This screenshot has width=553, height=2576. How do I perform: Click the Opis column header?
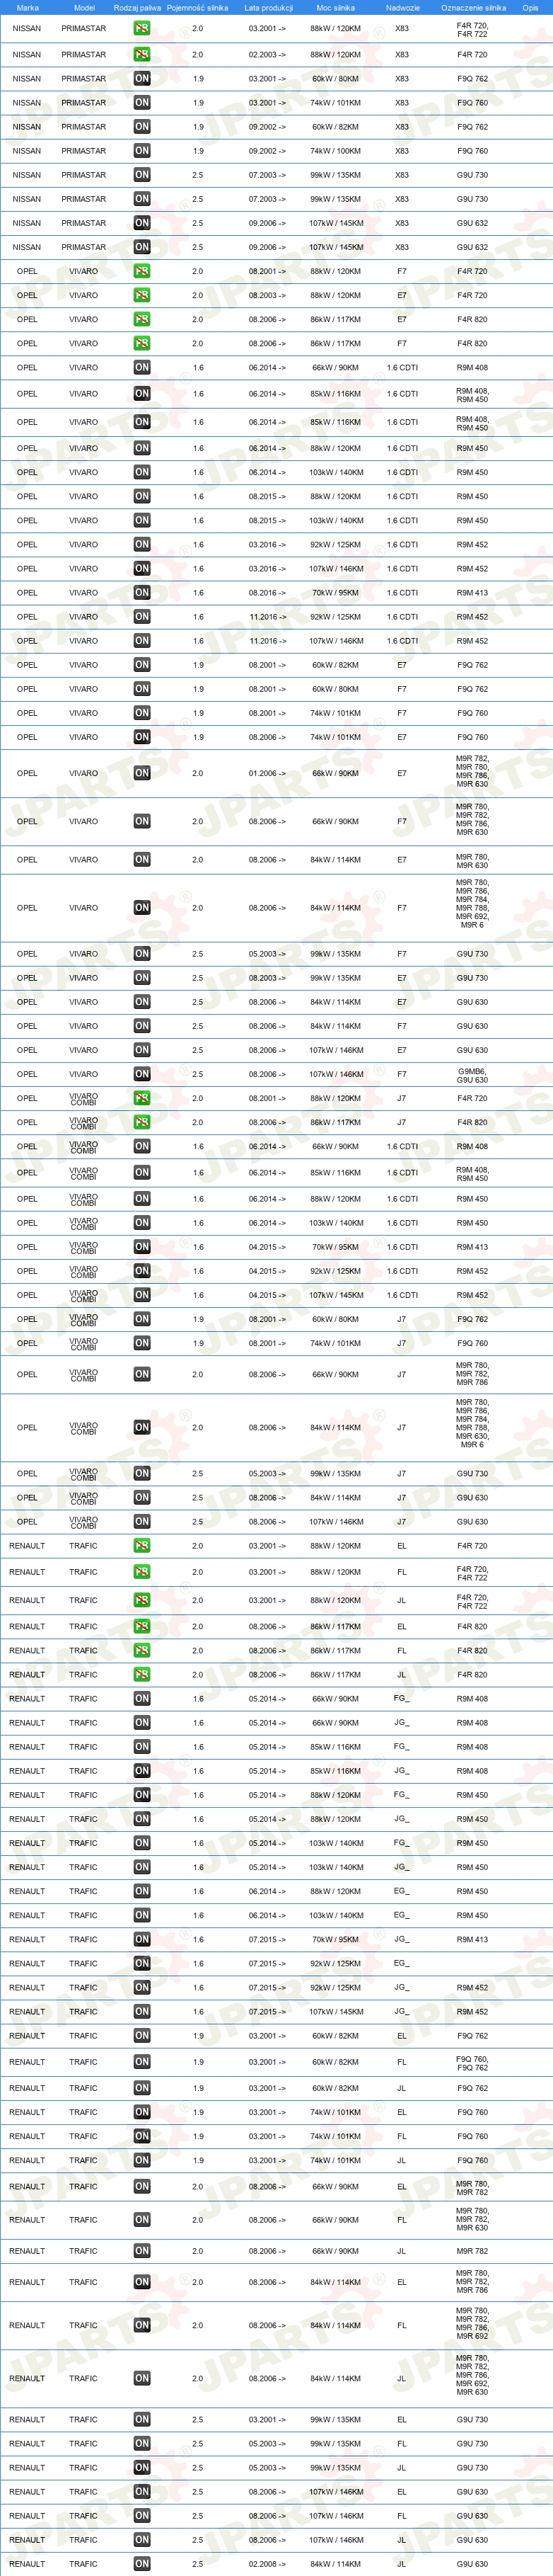[530, 7]
